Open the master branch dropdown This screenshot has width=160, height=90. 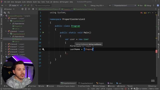click(14, 5)
